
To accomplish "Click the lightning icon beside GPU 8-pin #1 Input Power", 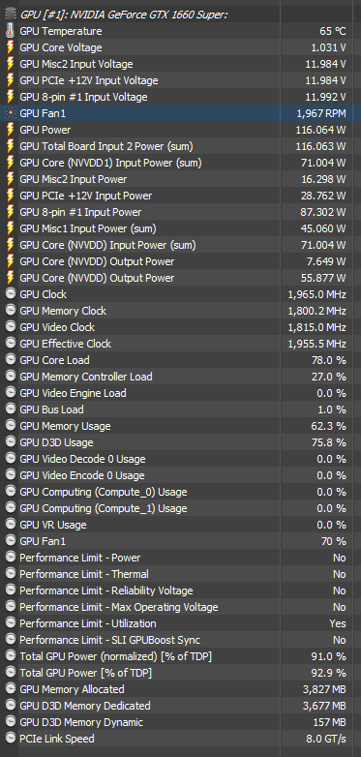I will point(10,212).
